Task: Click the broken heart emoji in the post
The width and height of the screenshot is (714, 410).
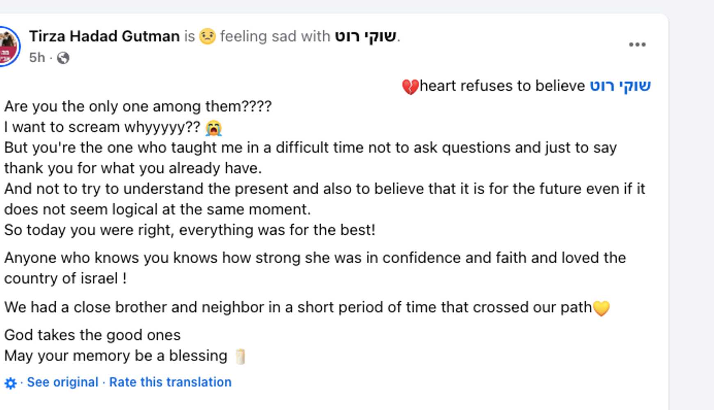Action: (410, 86)
